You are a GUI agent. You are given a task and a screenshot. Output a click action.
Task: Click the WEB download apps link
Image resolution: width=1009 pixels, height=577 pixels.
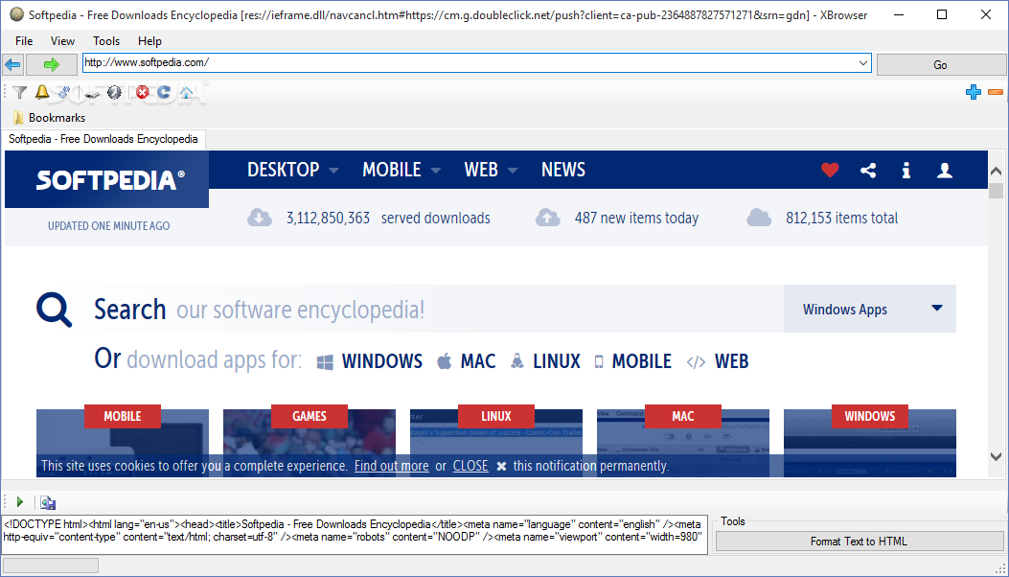coord(718,361)
